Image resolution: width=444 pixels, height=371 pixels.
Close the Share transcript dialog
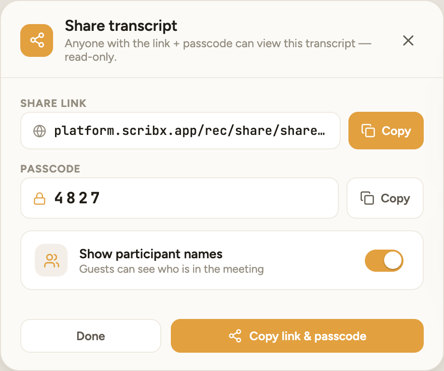(408, 40)
